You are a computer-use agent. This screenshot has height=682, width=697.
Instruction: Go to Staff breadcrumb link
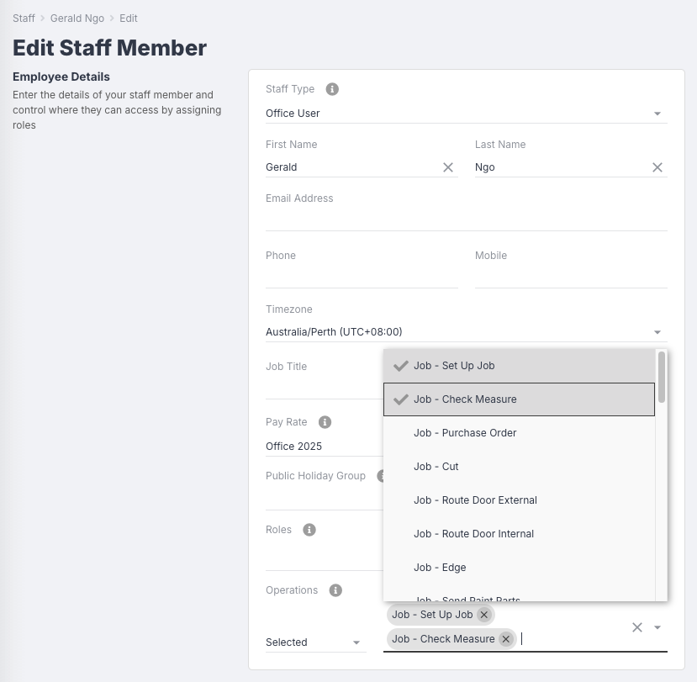pos(24,18)
